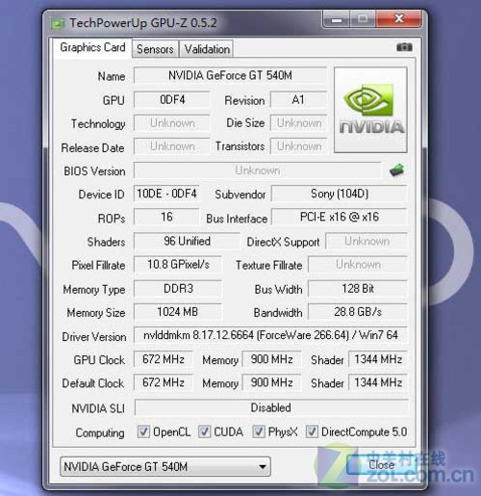
Task: Click the Pixel Fillrate value 10.8 GPixel/s
Action: click(178, 265)
